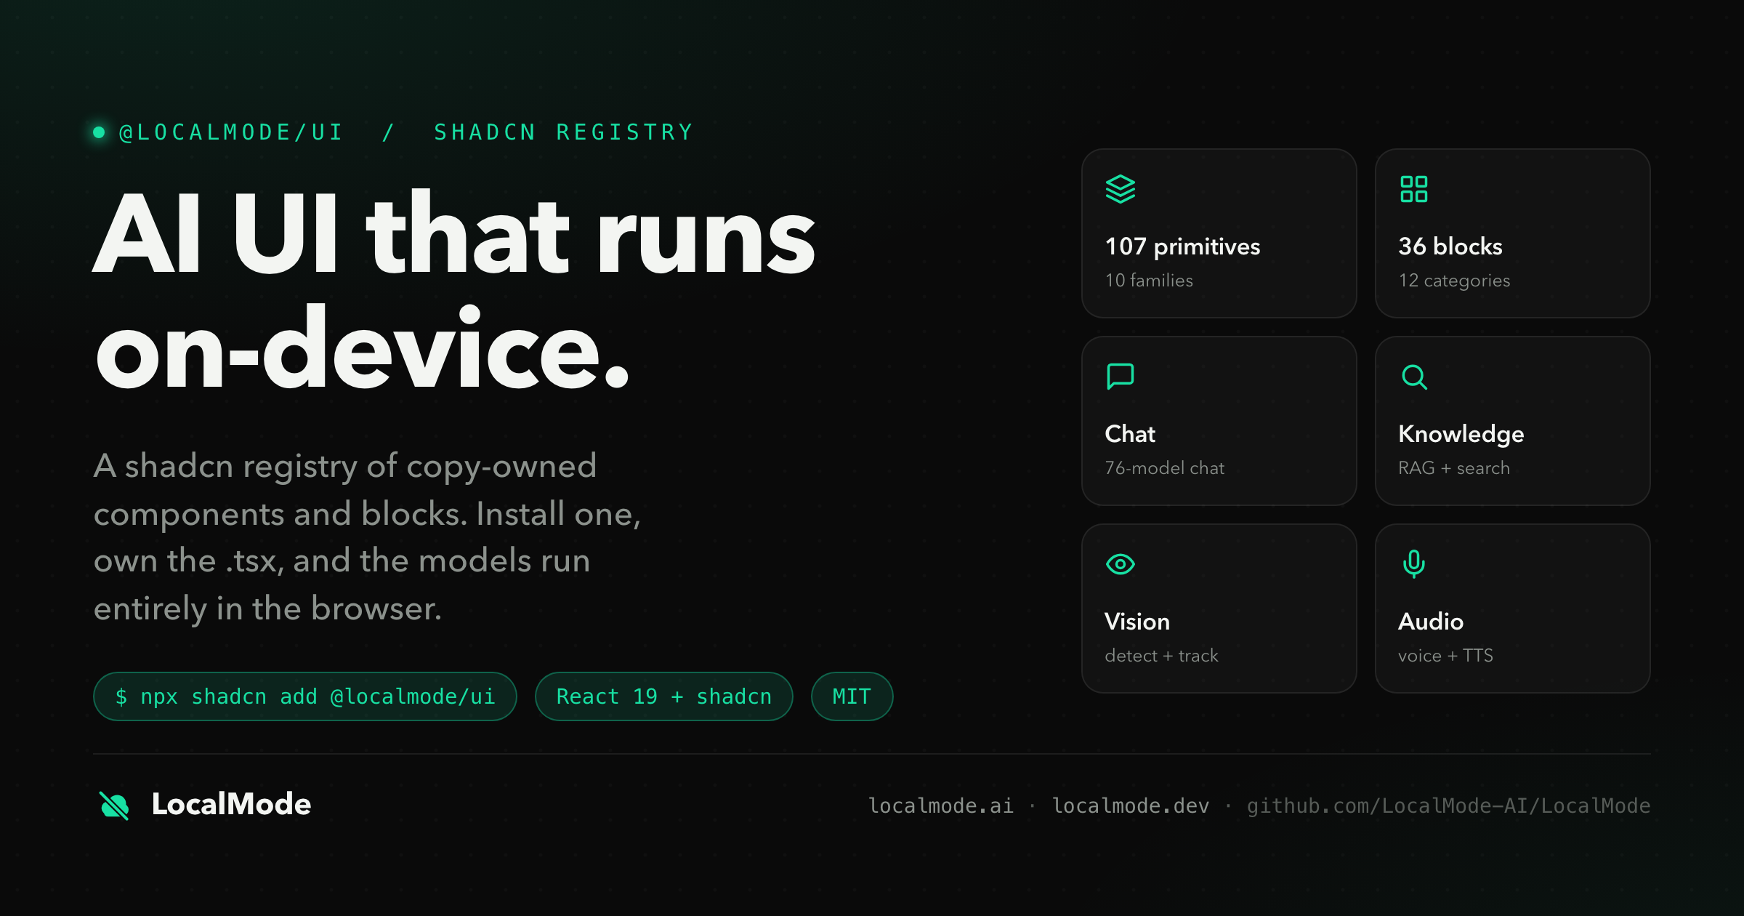
Task: Click the eye icon above Vision
Action: click(x=1120, y=564)
